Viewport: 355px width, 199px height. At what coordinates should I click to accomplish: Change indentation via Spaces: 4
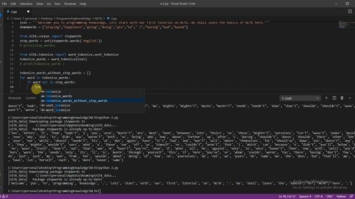[305, 196]
